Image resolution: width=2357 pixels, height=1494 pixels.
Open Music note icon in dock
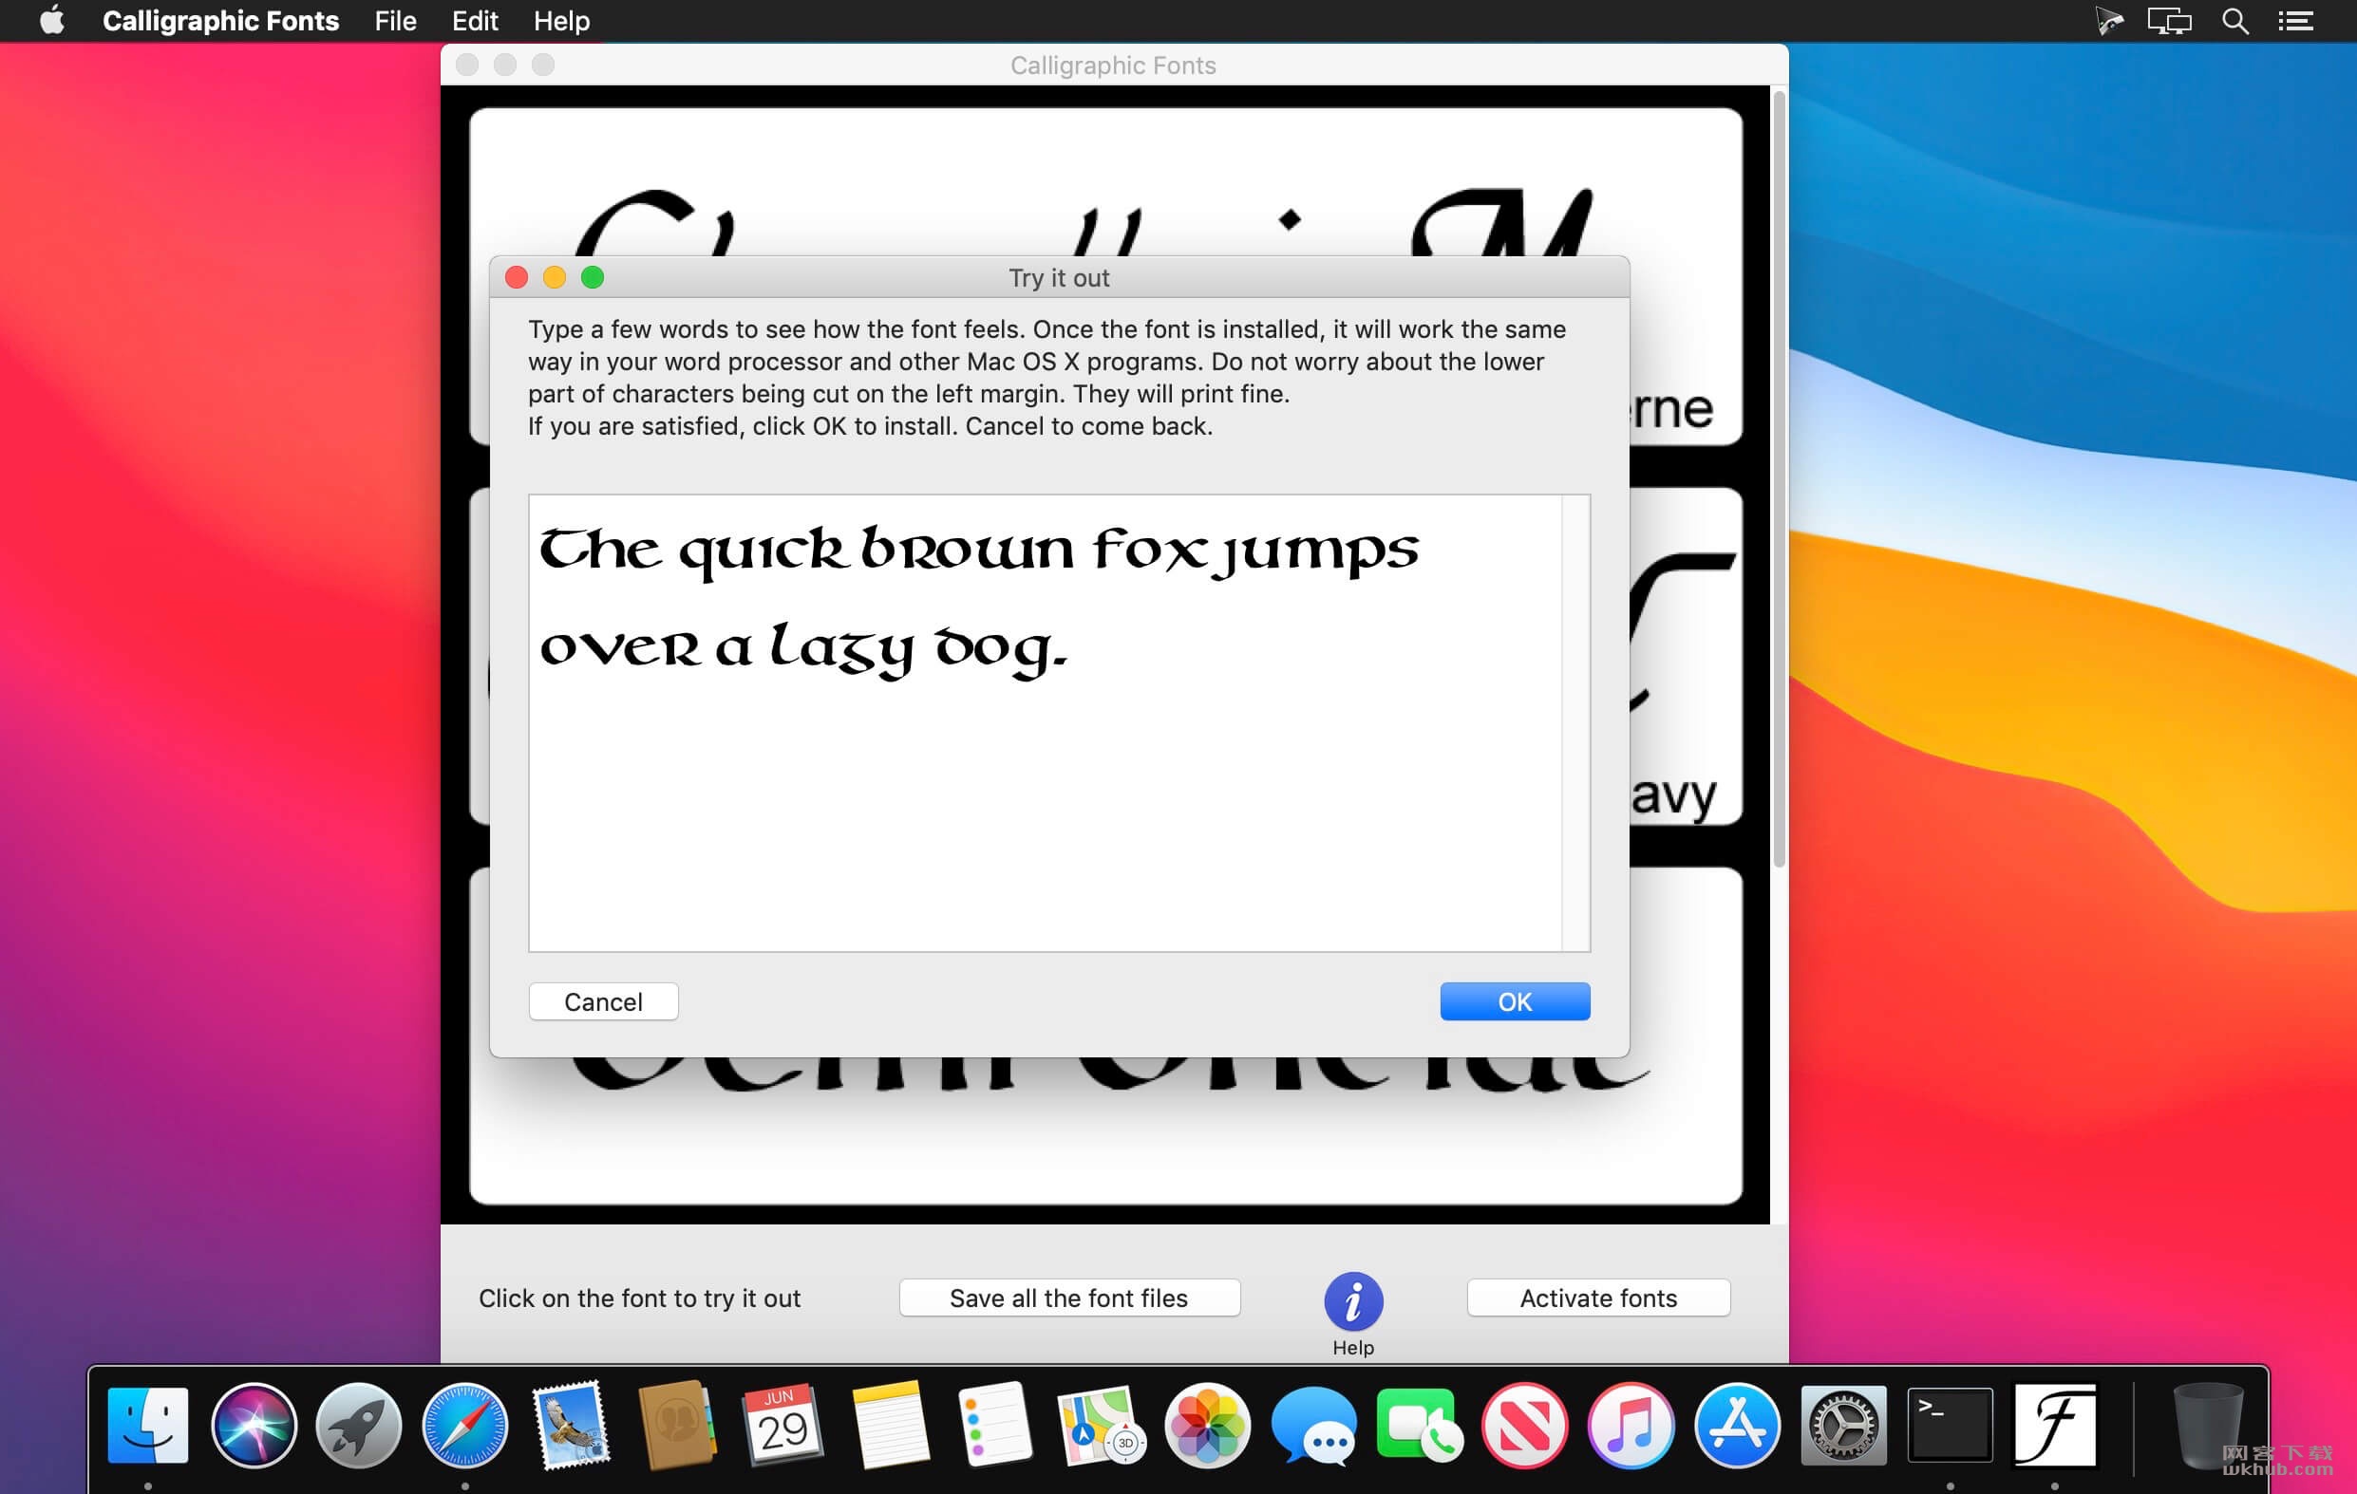(1631, 1425)
